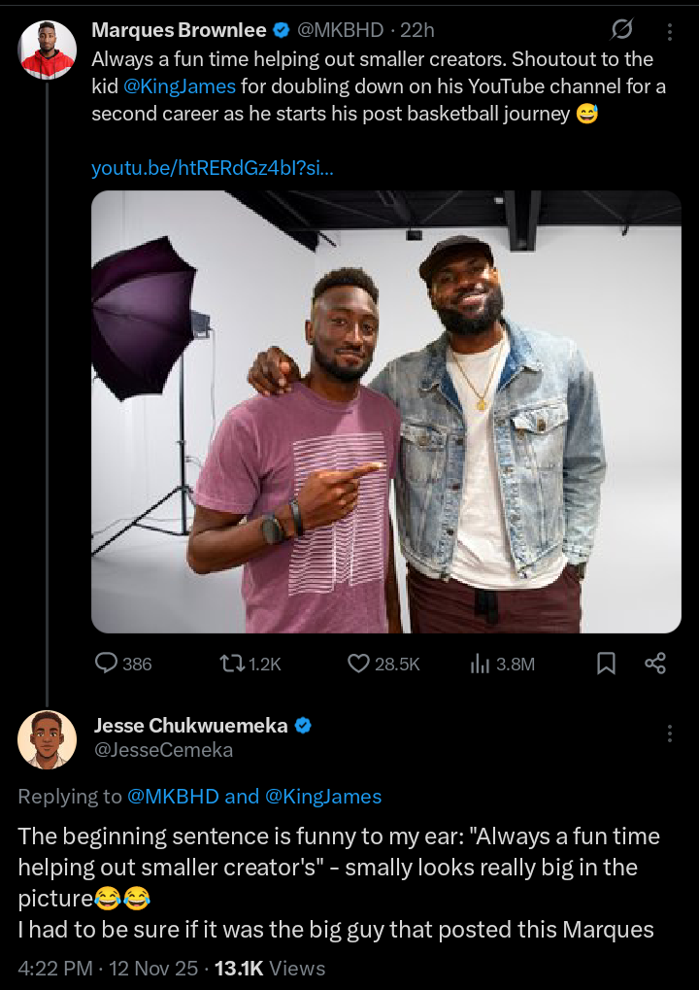Click the reply comment icon
The height and width of the screenshot is (990, 699).
point(106,664)
